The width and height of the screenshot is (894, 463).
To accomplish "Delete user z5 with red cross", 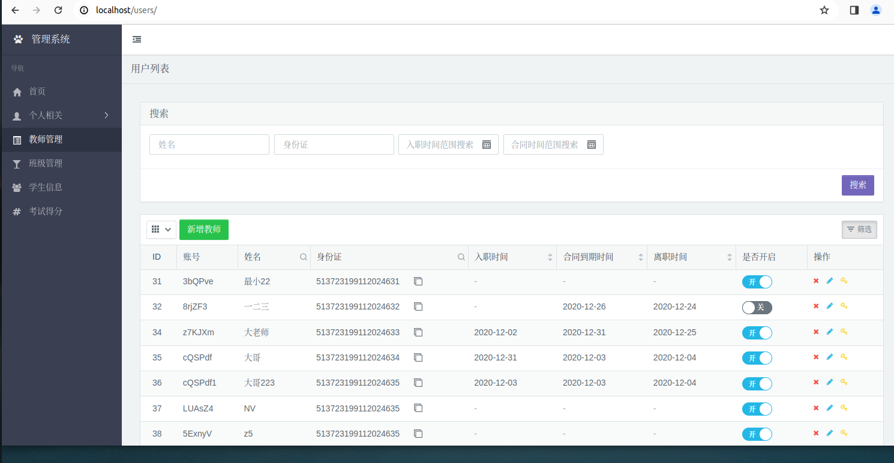I will coord(816,433).
